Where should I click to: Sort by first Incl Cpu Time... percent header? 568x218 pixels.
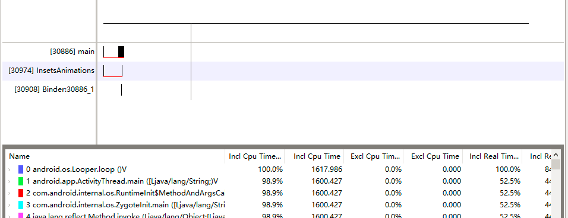(255, 156)
